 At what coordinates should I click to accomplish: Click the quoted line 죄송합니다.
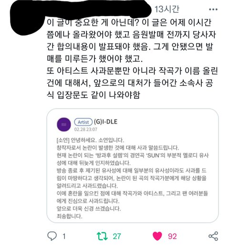point(69,216)
